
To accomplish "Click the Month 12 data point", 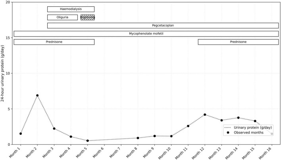I will 205,115.
